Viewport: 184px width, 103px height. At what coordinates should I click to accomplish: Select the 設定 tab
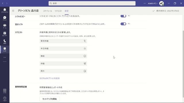[66, 11]
